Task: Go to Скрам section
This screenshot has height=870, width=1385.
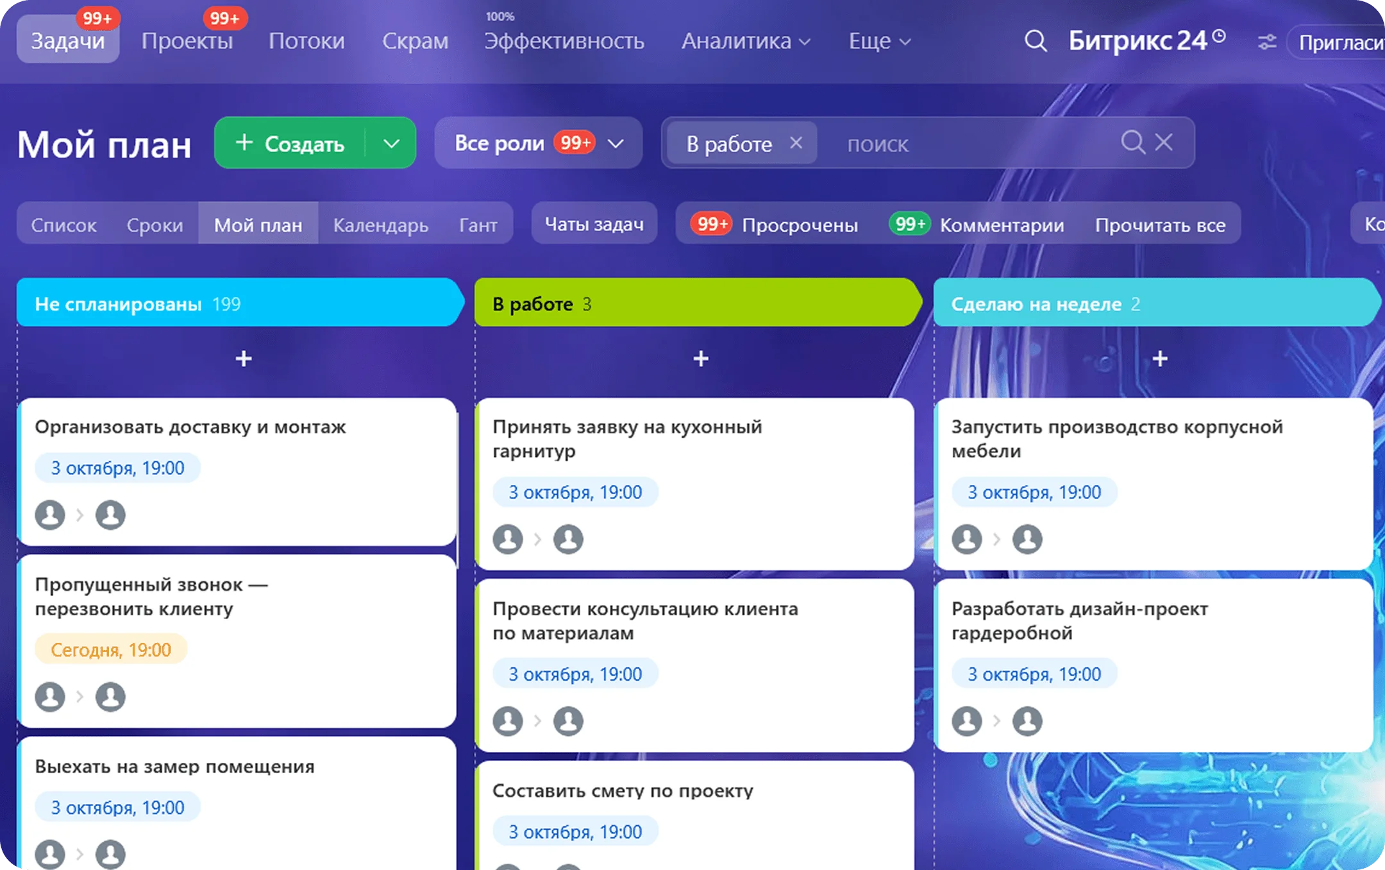Action: [415, 41]
